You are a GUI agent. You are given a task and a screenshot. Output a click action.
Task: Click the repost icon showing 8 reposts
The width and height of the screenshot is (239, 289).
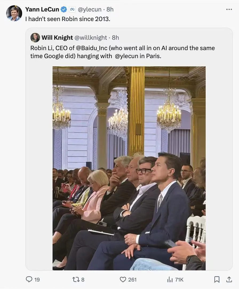pyautogui.click(x=75, y=279)
